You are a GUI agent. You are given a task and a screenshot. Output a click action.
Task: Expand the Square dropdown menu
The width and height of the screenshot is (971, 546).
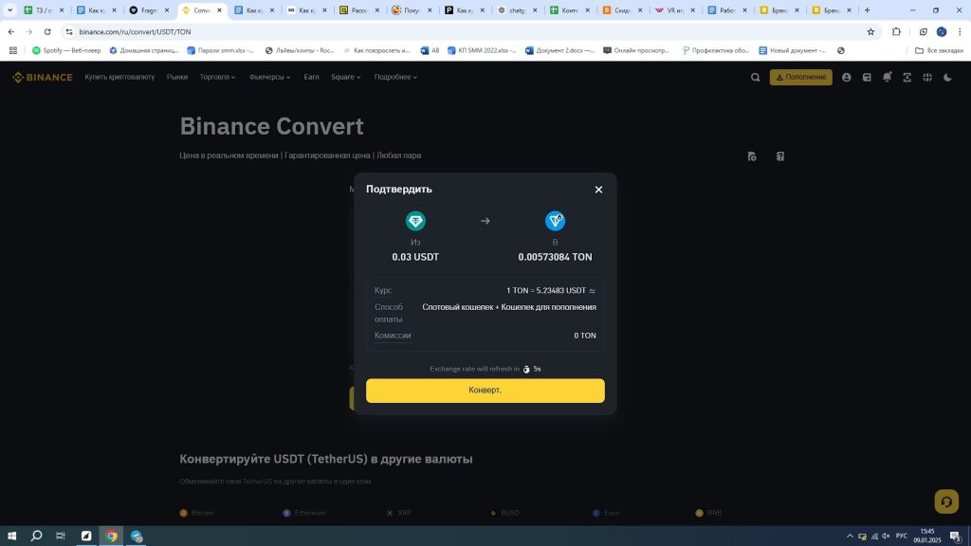345,77
